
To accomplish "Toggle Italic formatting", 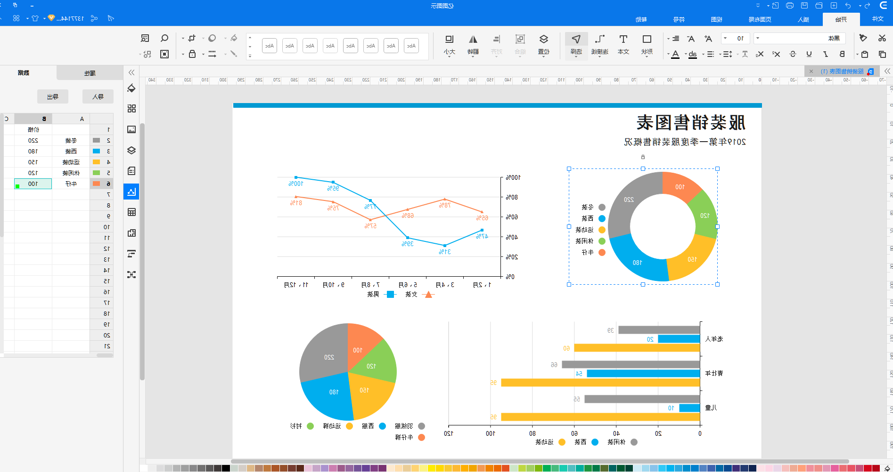I will point(826,54).
